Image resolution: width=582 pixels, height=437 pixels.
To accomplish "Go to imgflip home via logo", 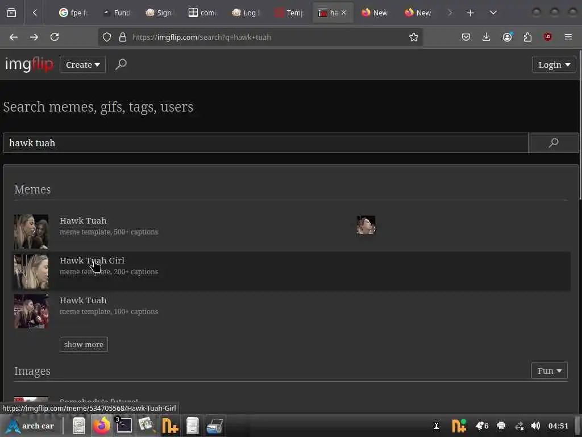I will 29,65.
